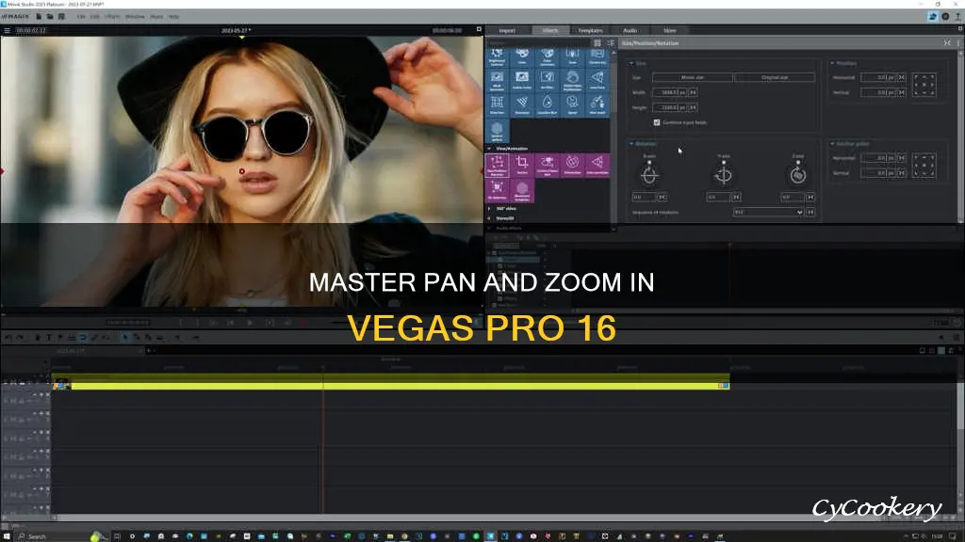Switch to the Store tab

[670, 30]
